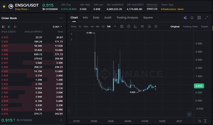Show both bids and asks order book view
Viewport: 213px width, 125px height.
click(x=3, y=26)
